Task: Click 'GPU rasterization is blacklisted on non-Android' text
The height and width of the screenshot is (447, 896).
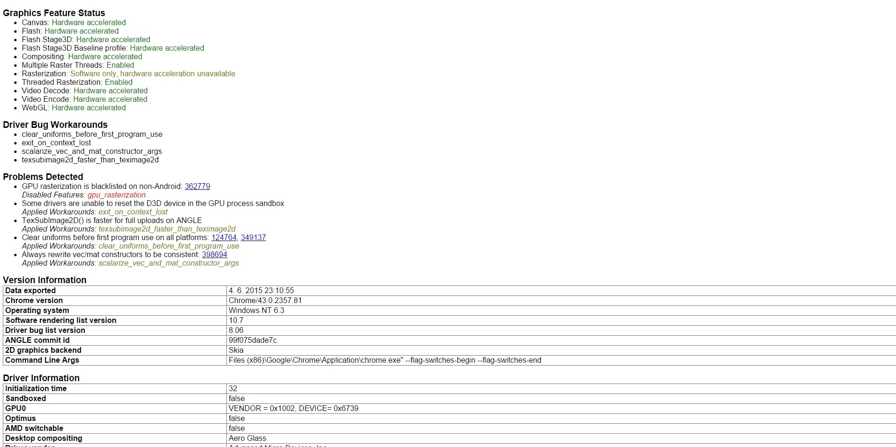Action: [102, 187]
